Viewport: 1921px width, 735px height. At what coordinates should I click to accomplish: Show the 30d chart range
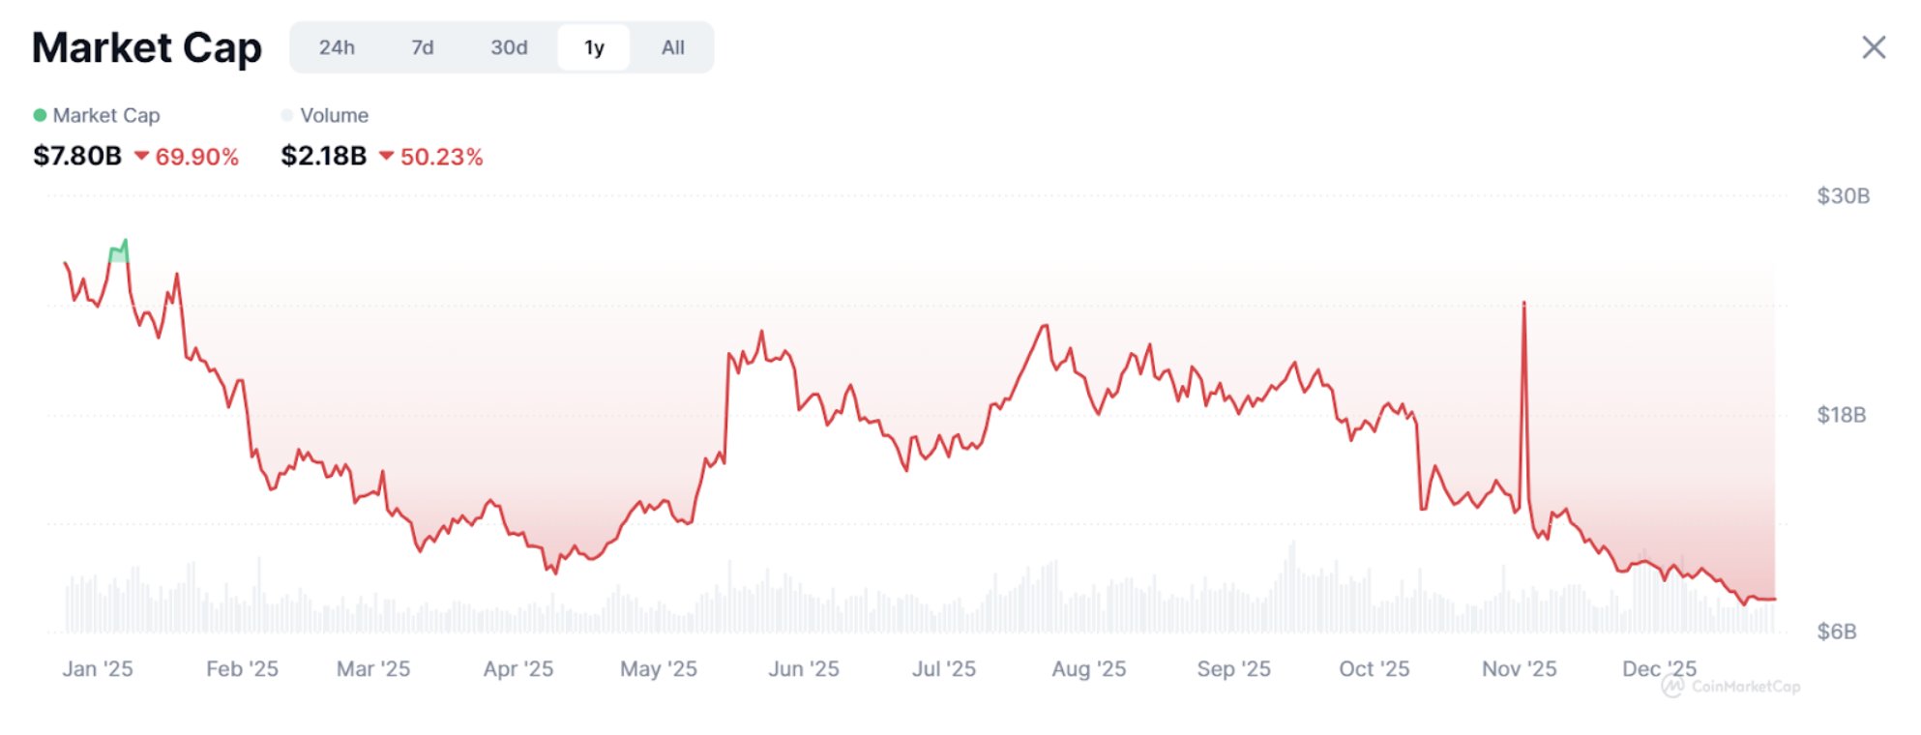509,47
